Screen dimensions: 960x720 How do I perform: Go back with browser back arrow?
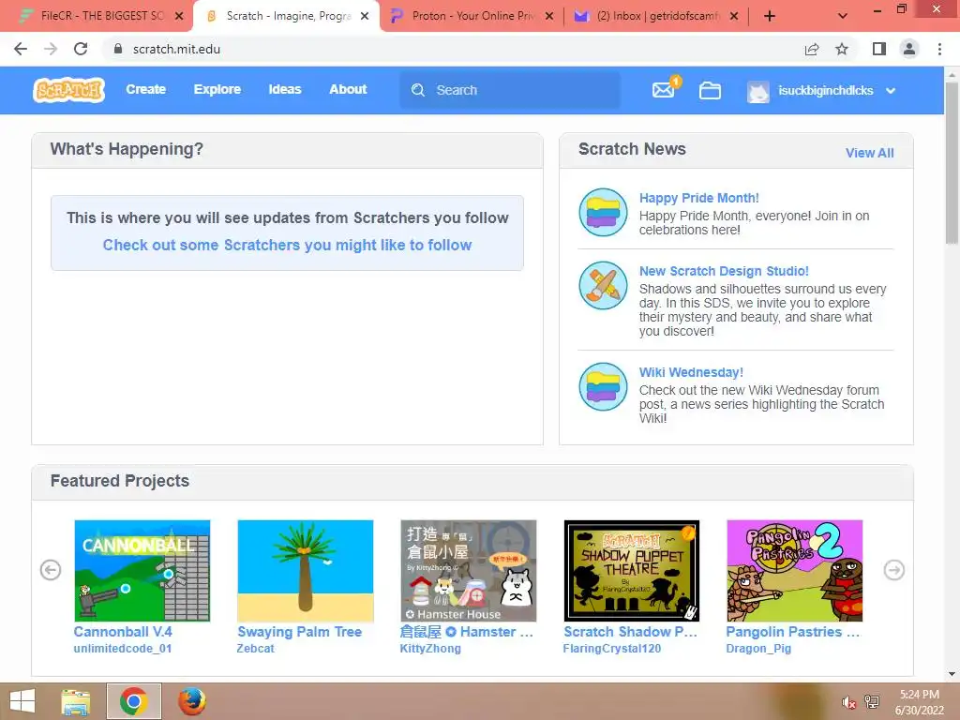(x=21, y=49)
